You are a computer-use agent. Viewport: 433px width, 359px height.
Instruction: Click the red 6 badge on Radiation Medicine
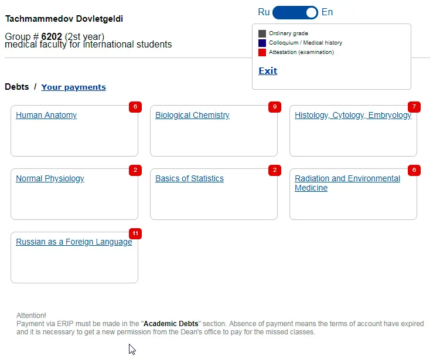click(x=414, y=170)
